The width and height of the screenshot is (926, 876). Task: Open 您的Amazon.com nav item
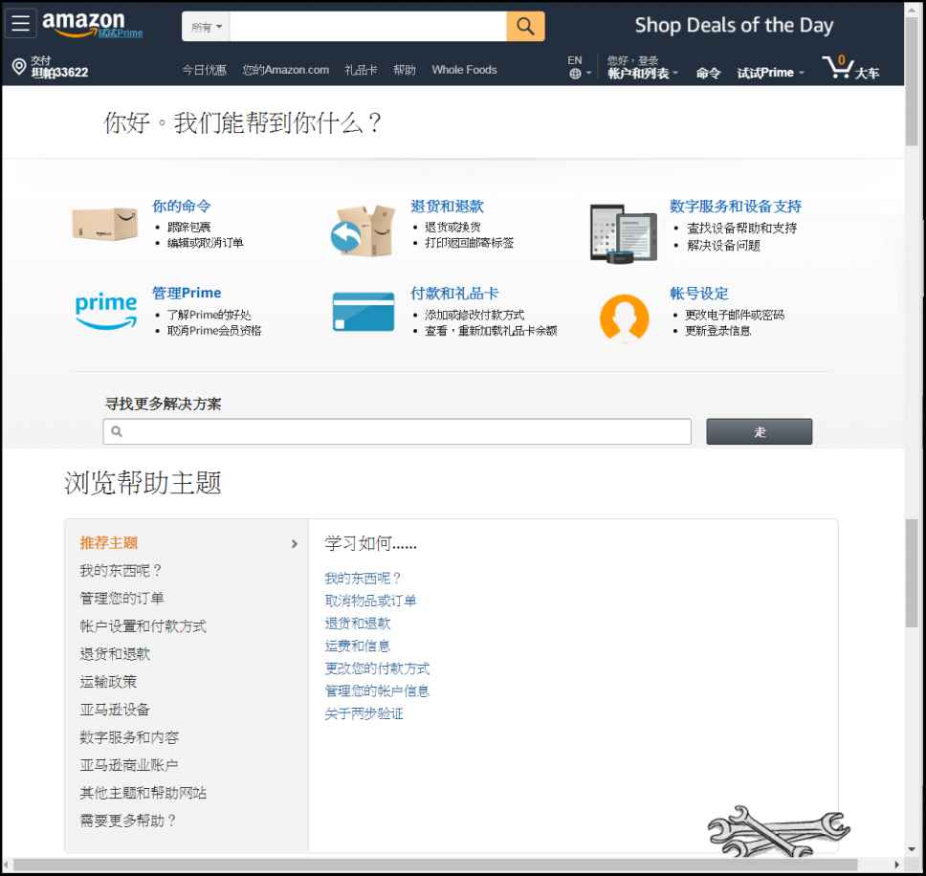[x=286, y=70]
